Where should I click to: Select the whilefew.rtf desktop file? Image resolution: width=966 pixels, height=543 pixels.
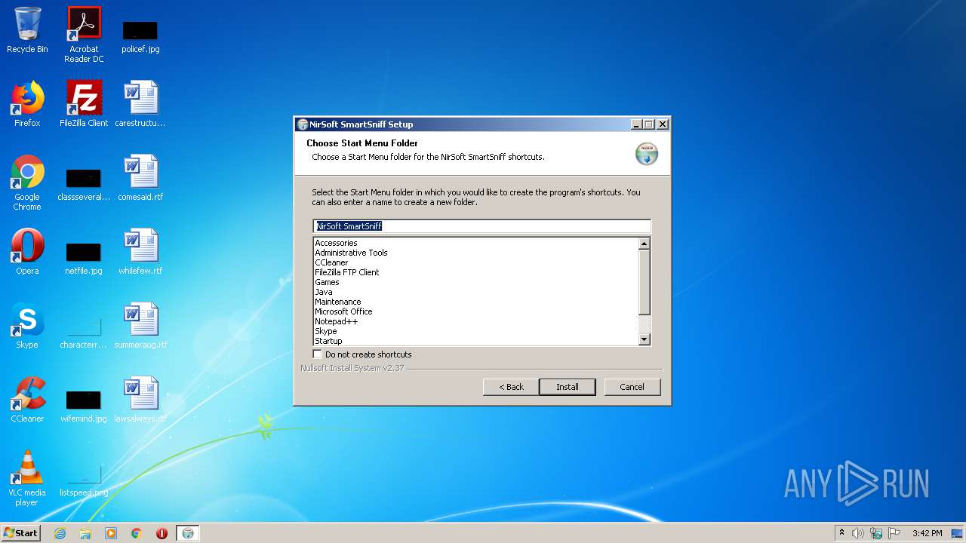[140, 252]
